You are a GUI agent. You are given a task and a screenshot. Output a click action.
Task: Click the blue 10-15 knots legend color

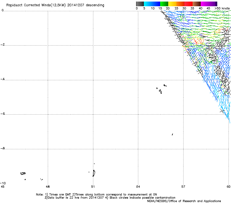tap(156, 4)
